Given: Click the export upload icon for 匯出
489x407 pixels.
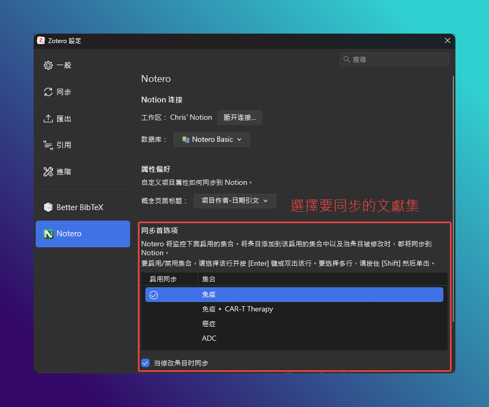Looking at the screenshot, I should click(48, 119).
